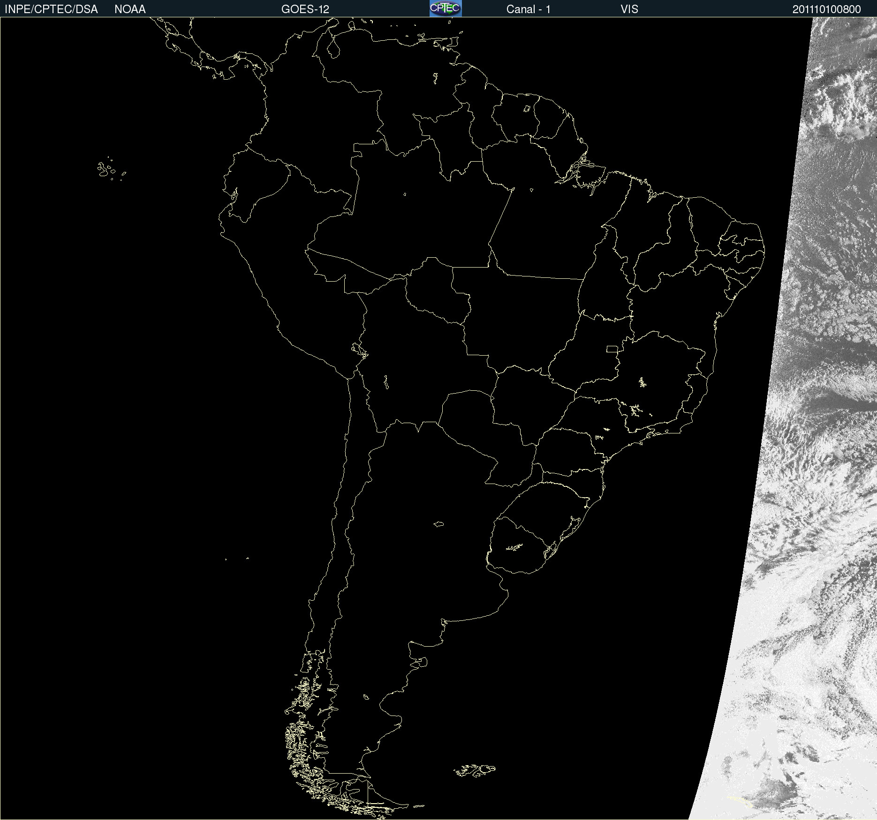Viewport: 877px width, 820px height.
Task: Click the Lake Titicaca outline
Action: (359, 349)
